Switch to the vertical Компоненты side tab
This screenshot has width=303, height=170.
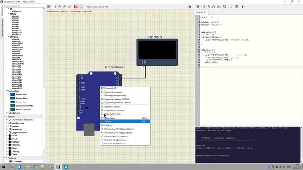[2, 10]
